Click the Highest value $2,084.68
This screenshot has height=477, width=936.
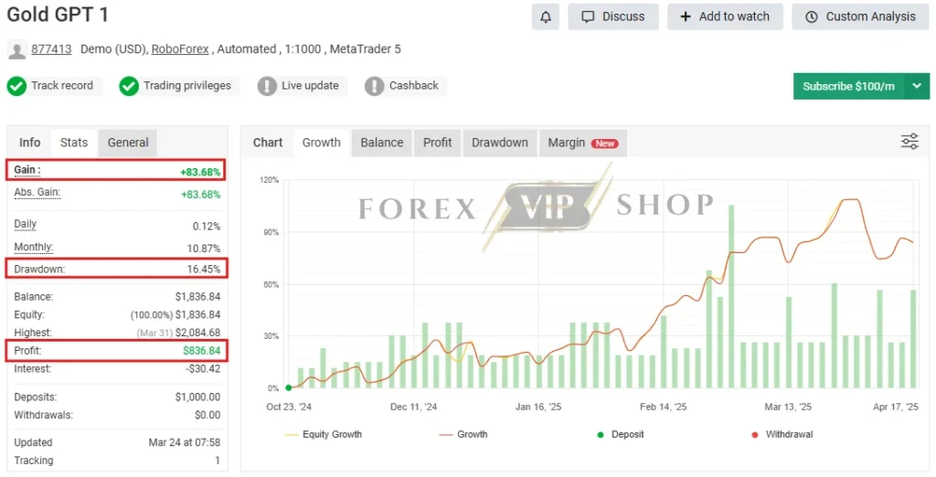coord(197,333)
